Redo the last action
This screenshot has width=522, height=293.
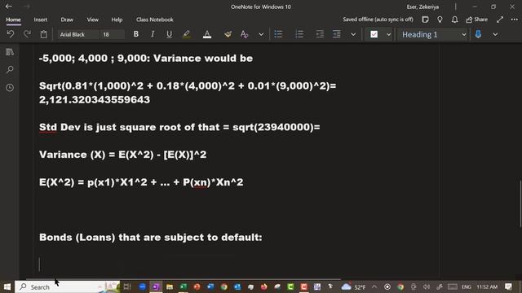[x=27, y=34]
